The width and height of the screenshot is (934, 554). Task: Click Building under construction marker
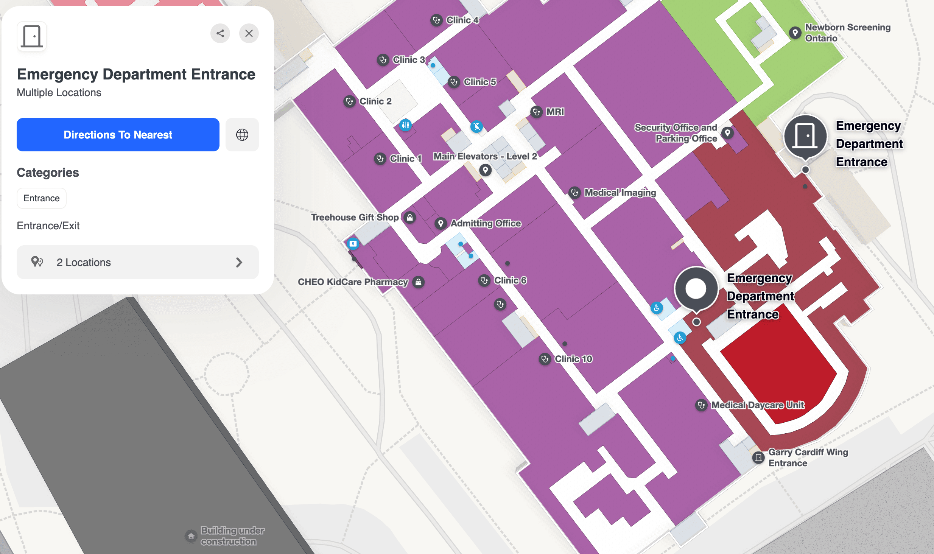click(x=191, y=536)
